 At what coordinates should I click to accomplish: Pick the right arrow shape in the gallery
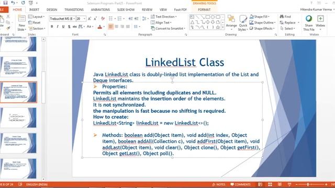[208, 22]
